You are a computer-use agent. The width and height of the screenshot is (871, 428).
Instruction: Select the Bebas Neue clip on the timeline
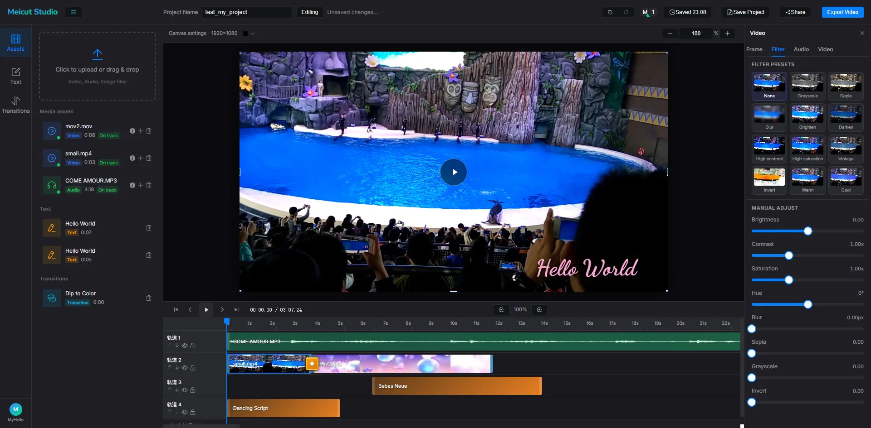pyautogui.click(x=457, y=386)
